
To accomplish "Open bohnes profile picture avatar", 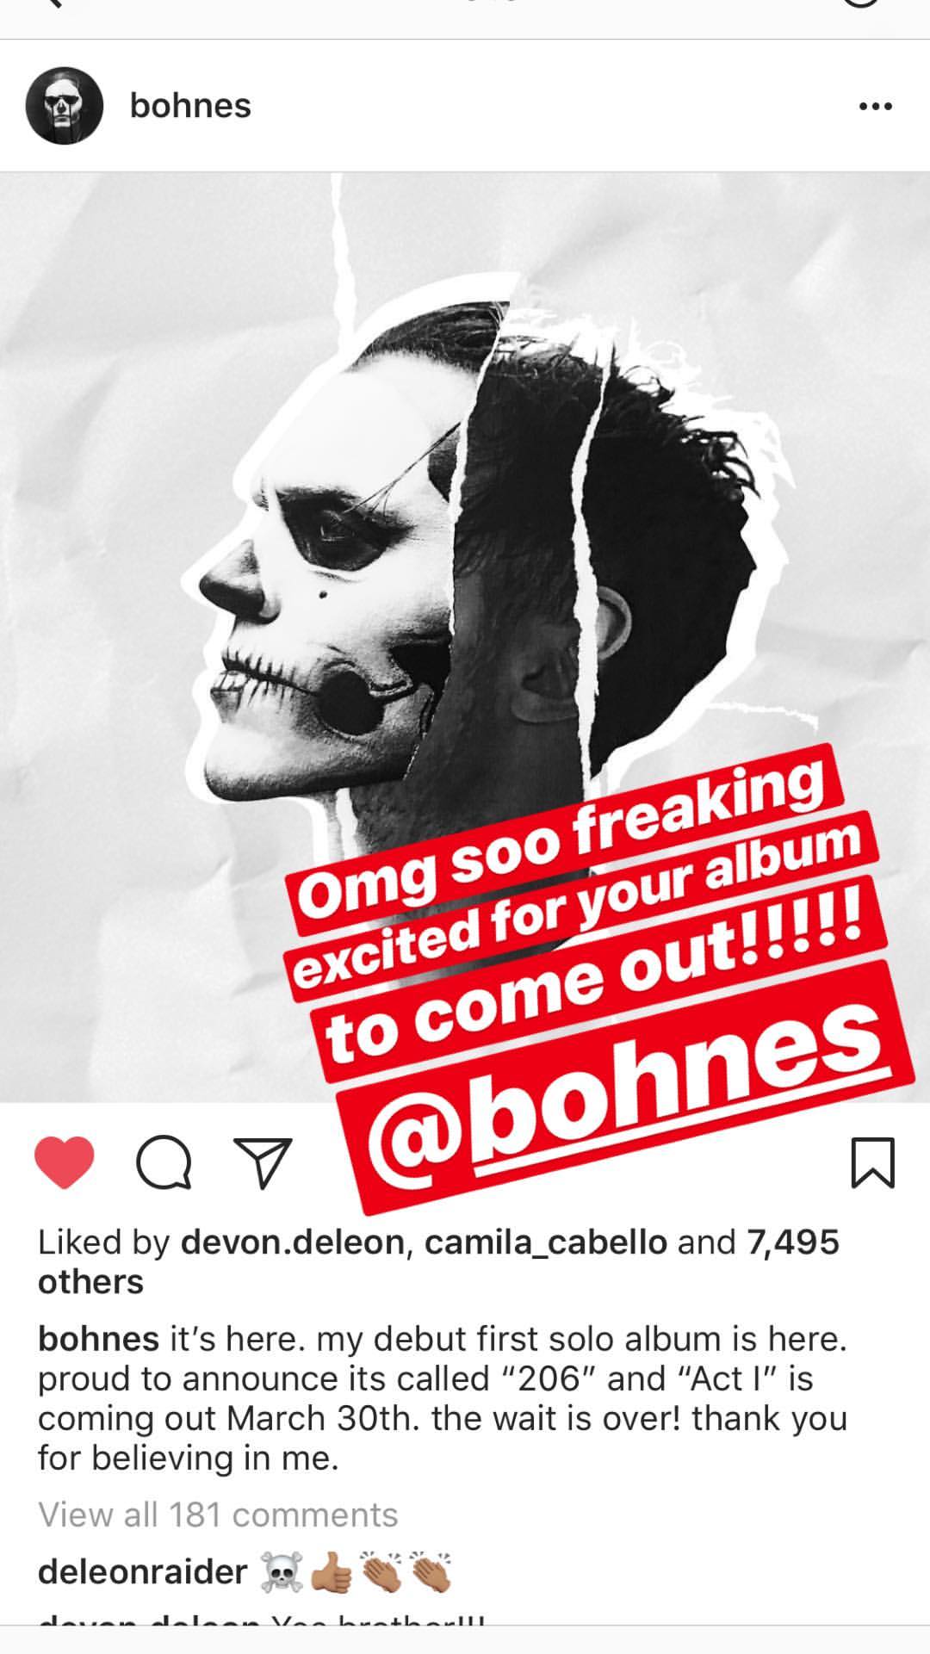I will (x=65, y=105).
